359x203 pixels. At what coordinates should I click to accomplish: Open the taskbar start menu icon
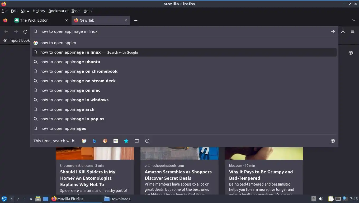[4, 199]
